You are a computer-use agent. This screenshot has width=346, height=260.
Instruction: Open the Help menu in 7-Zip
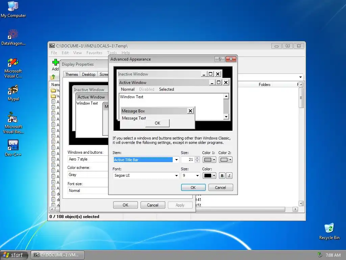pyautogui.click(x=126, y=52)
